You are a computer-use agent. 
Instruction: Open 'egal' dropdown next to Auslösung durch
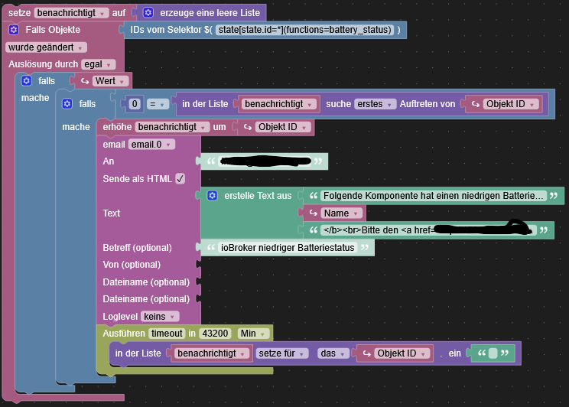point(99,64)
